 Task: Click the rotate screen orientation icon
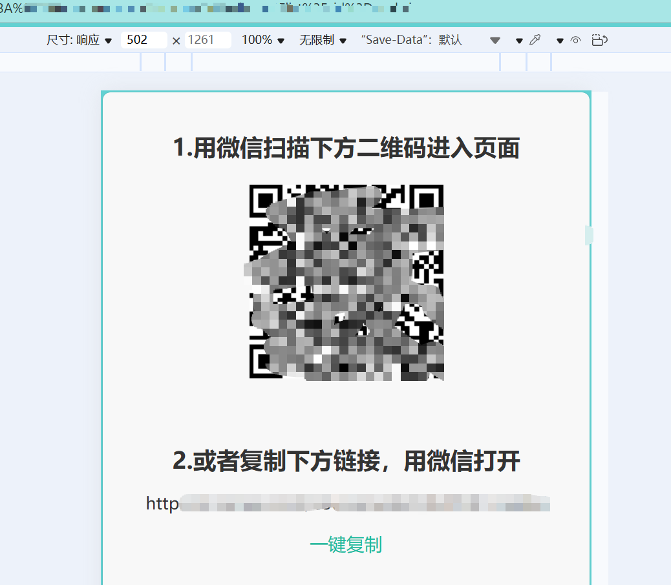(x=599, y=40)
